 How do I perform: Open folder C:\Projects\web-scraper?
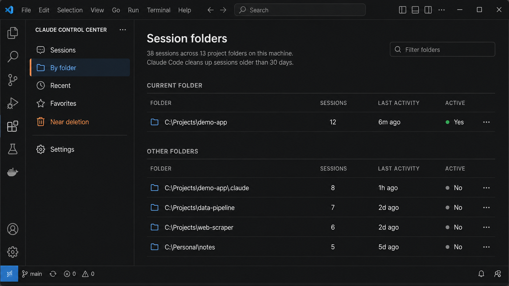point(199,227)
